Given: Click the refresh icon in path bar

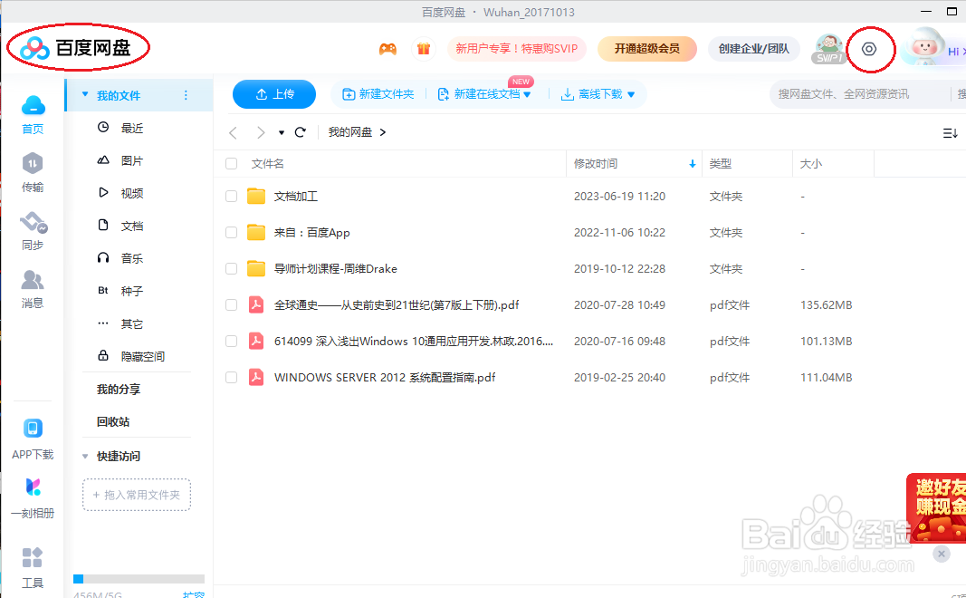Looking at the screenshot, I should tap(300, 132).
